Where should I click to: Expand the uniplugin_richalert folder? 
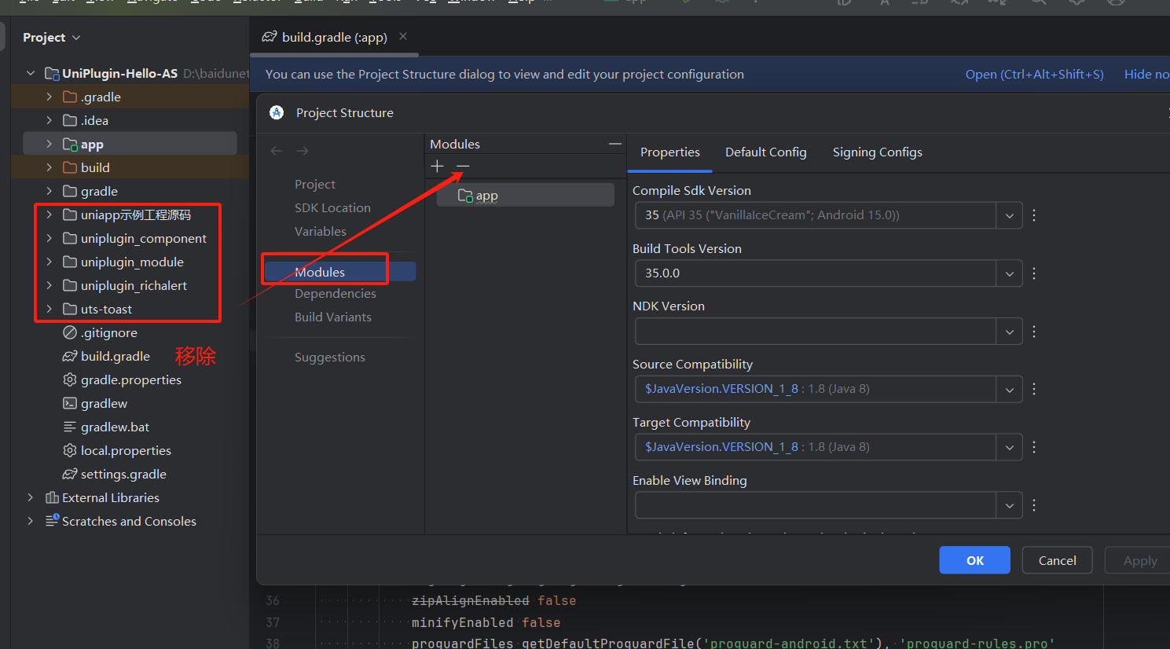coord(49,285)
